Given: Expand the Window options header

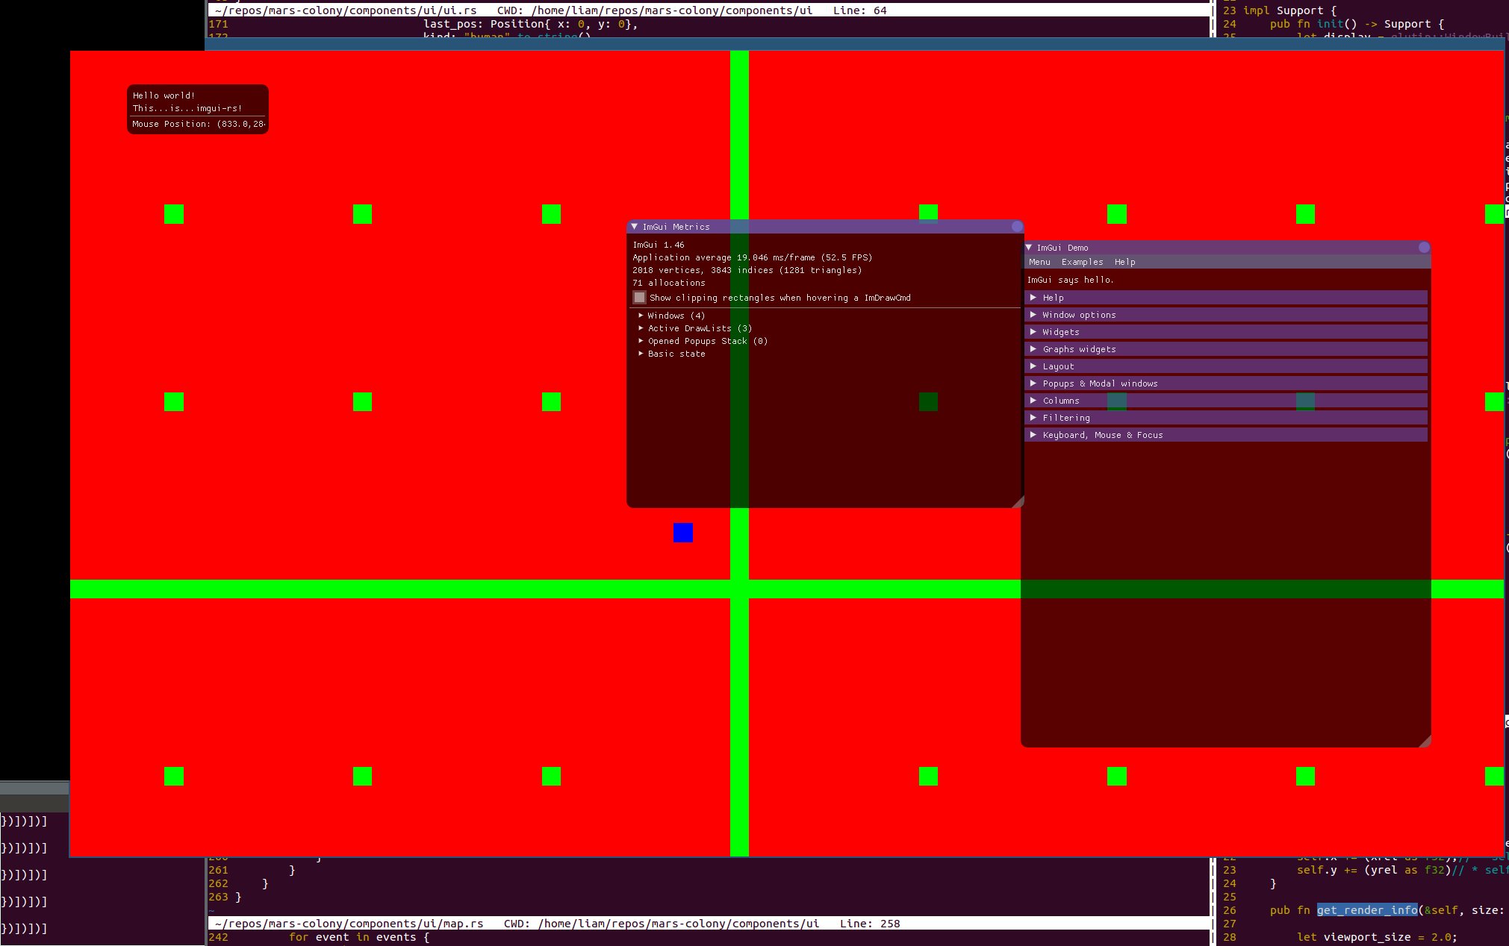Looking at the screenshot, I should point(1078,315).
